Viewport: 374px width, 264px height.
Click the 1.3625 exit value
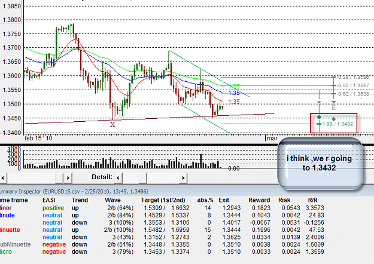point(231,237)
